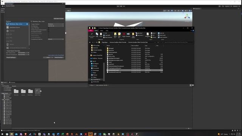Select the Android platform in Build Settings

[x=17, y=31]
